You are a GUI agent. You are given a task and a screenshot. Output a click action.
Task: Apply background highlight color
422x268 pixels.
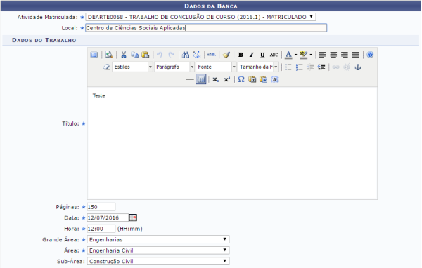pyautogui.click(x=303, y=55)
